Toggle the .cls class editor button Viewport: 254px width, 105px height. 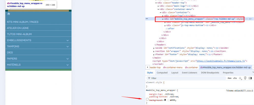(x=235, y=78)
